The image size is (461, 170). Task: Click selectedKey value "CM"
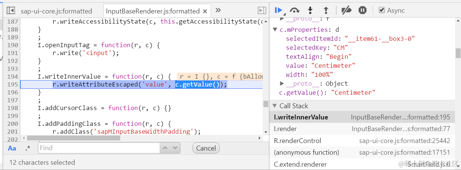[x=340, y=48]
